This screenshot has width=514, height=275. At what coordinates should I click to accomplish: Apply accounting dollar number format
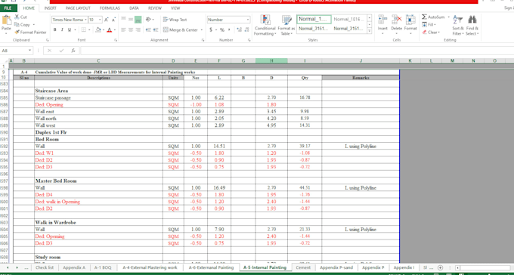pyautogui.click(x=211, y=29)
